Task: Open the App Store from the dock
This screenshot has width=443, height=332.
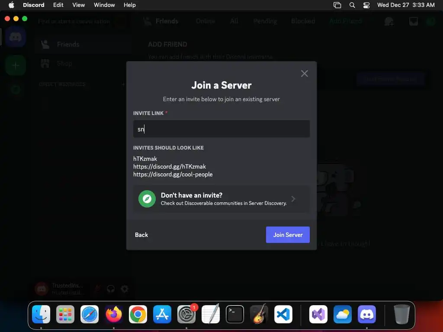Action: tap(162, 314)
